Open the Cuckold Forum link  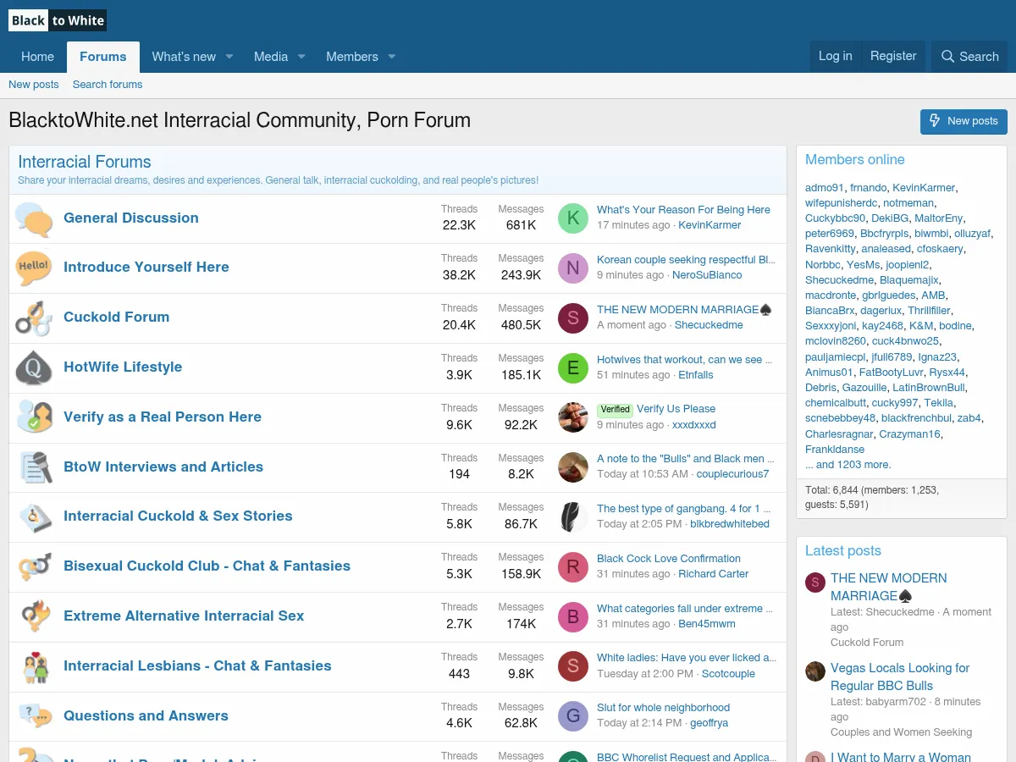(117, 317)
